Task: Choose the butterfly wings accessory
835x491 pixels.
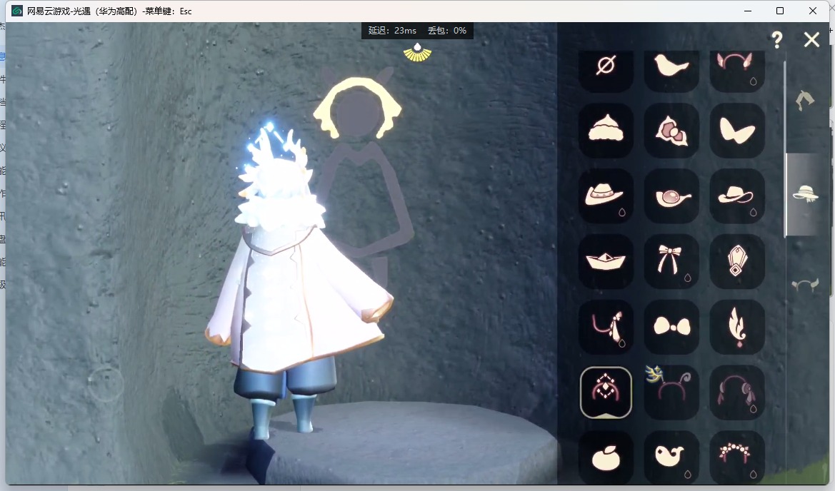Action: (737, 131)
